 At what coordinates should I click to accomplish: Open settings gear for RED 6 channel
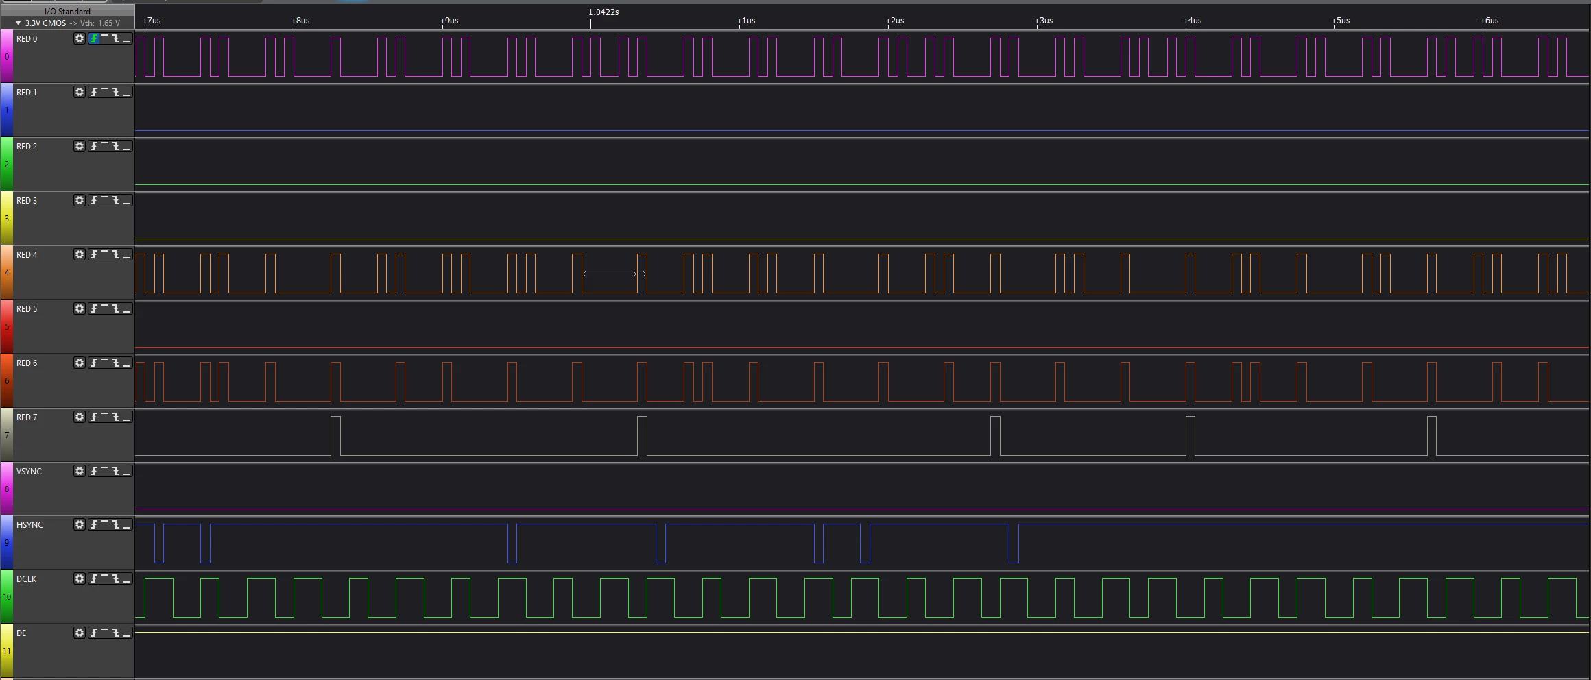(80, 363)
